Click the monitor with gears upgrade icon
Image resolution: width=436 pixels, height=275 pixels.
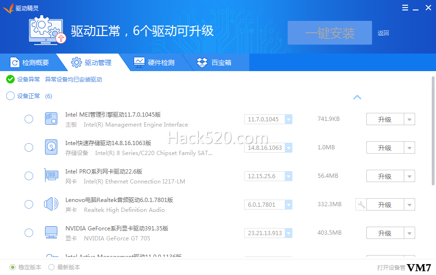[x=47, y=30]
